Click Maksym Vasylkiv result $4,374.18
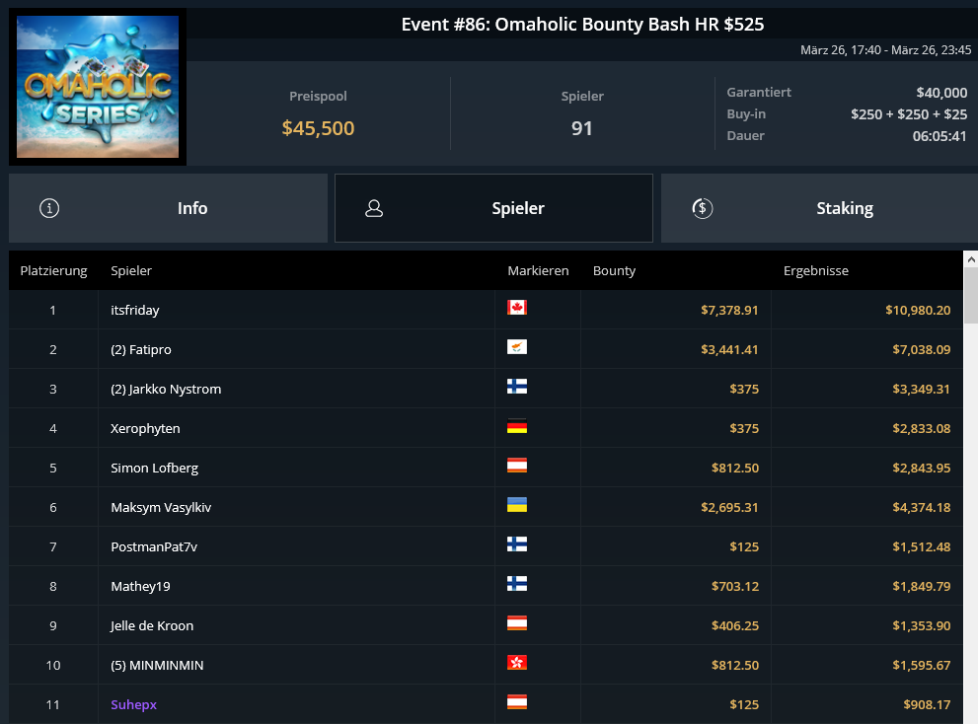The height and width of the screenshot is (724, 978). click(x=921, y=507)
